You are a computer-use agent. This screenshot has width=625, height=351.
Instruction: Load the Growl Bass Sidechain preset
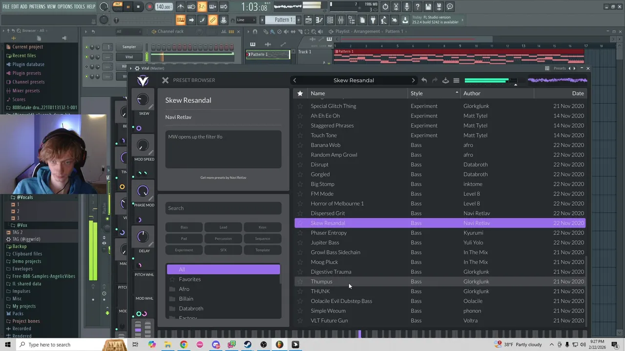[x=439, y=252]
